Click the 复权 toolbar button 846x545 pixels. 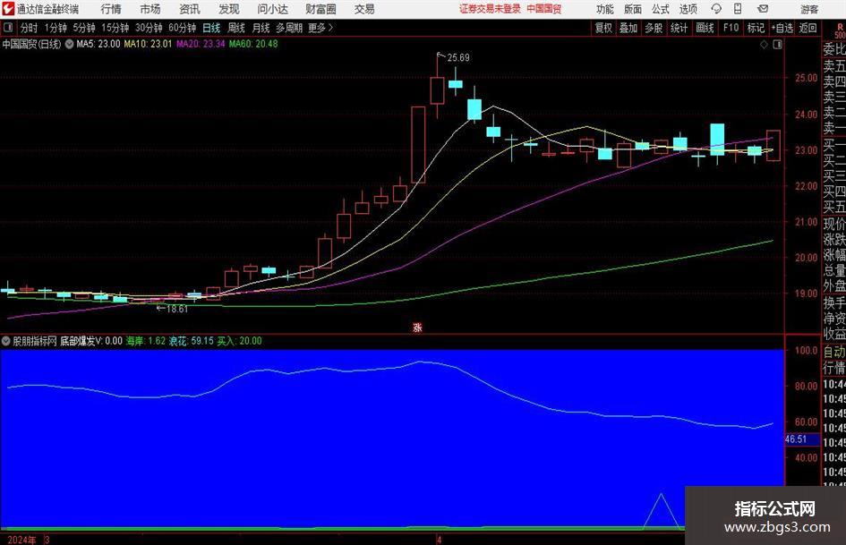pos(603,28)
